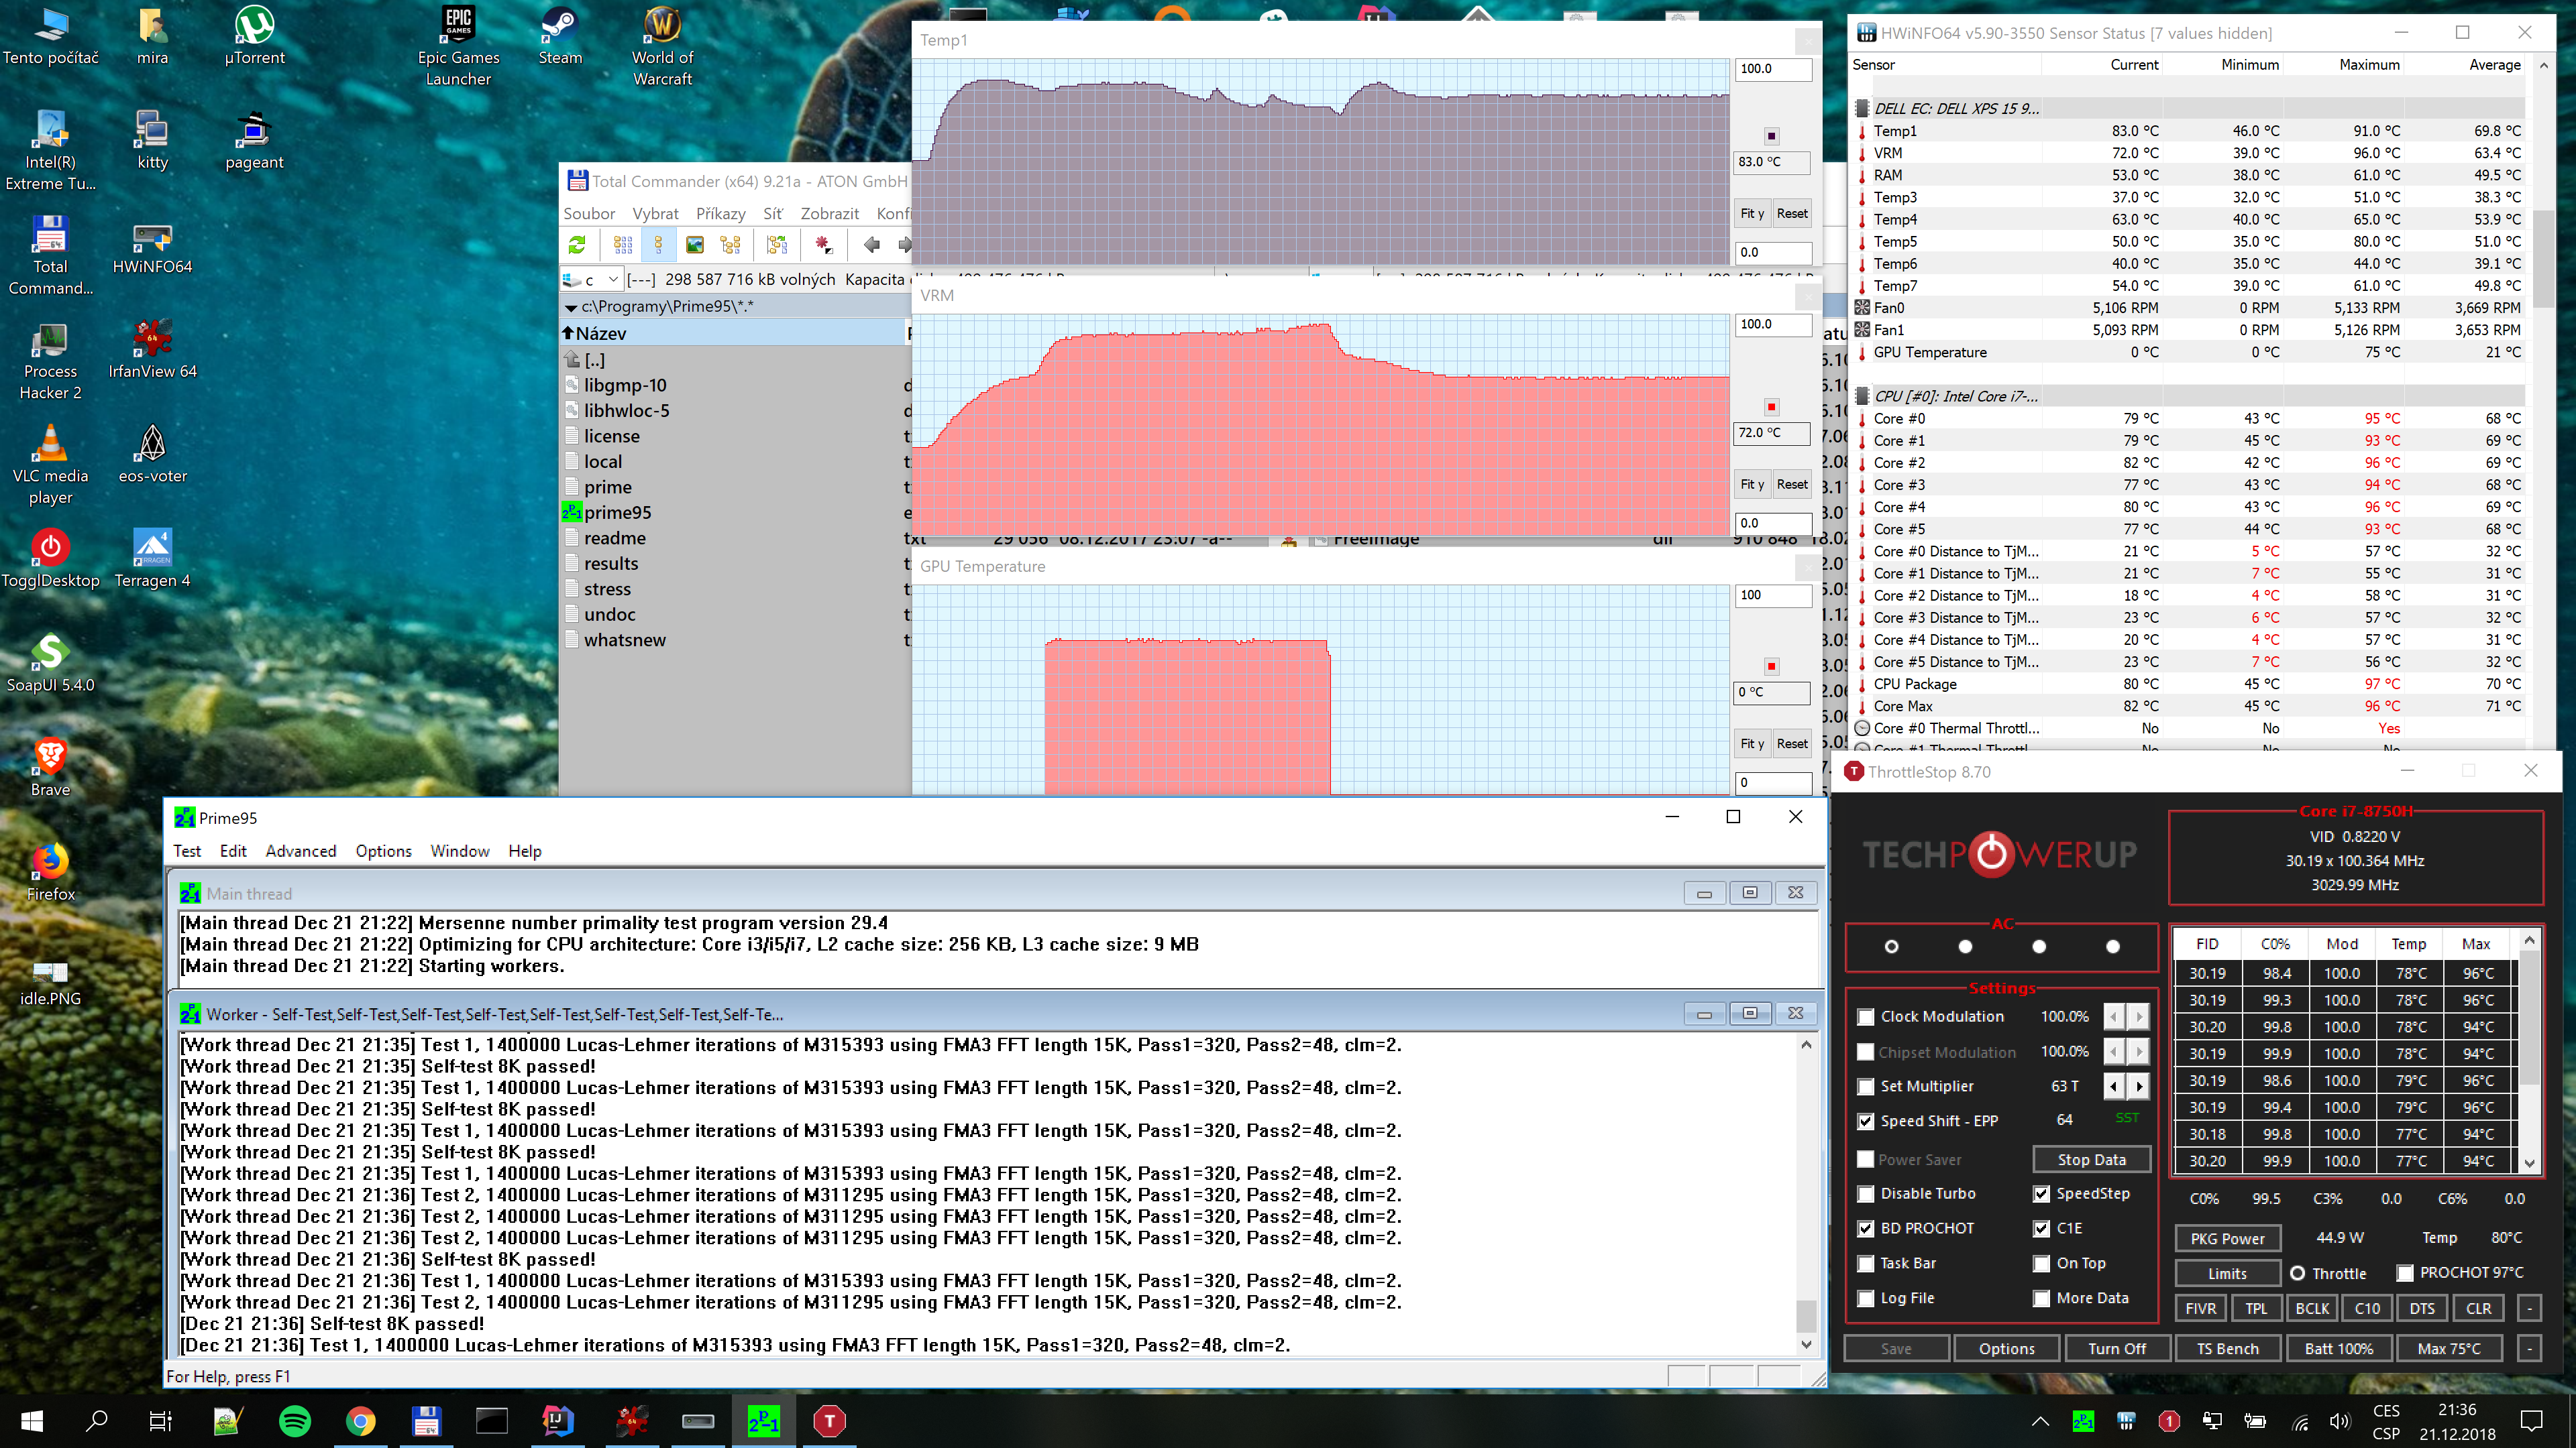Click Reset button in the Temp1 graph
This screenshot has height=1448, width=2576.
[1792, 214]
